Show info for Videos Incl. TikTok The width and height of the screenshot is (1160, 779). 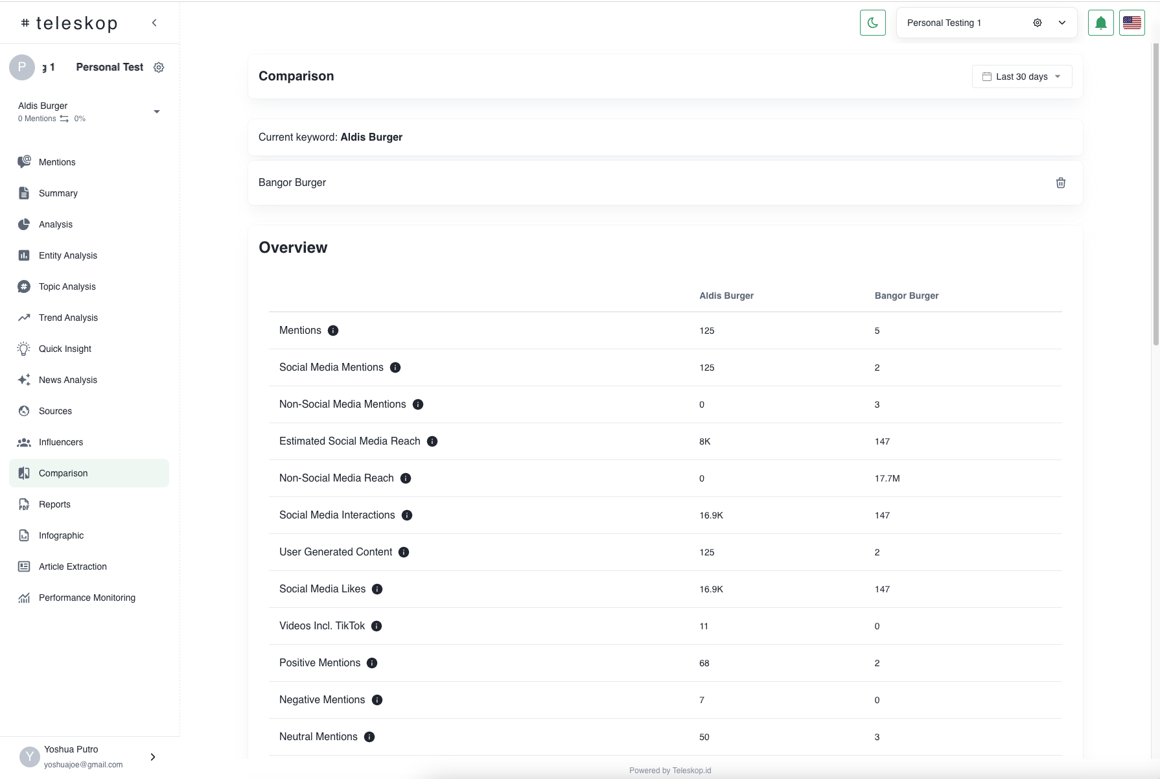pyautogui.click(x=377, y=626)
